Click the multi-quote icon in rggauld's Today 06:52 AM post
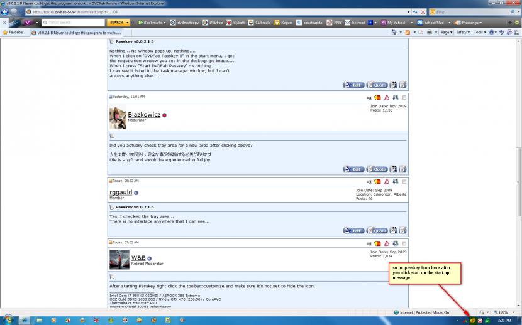The width and height of the screenshot is (522, 325). 394,230
